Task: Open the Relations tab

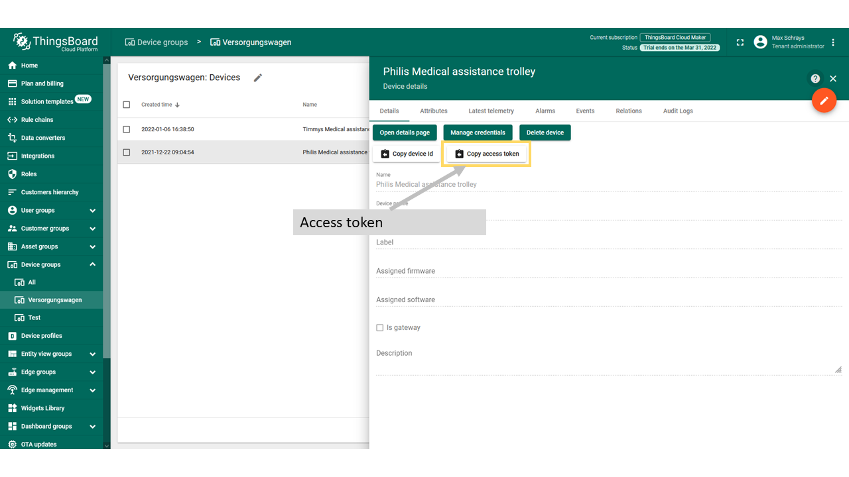Action: (629, 111)
